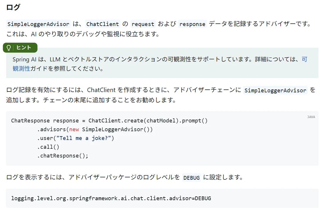
Task: Click the inline ChatClient code term in the first paragraph
Action: click(x=103, y=24)
